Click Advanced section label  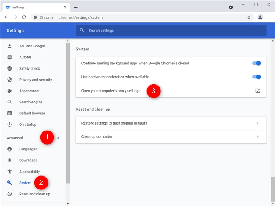15,138
